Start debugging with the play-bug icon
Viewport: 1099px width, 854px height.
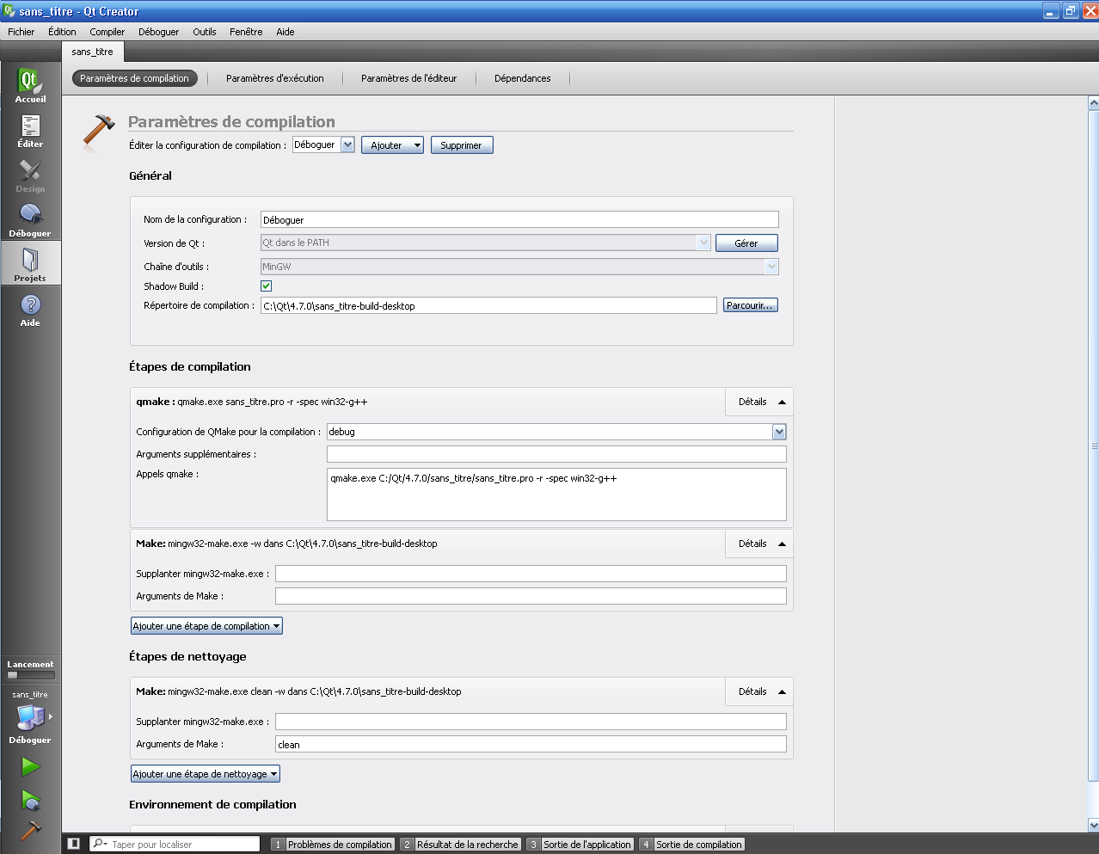coord(30,801)
